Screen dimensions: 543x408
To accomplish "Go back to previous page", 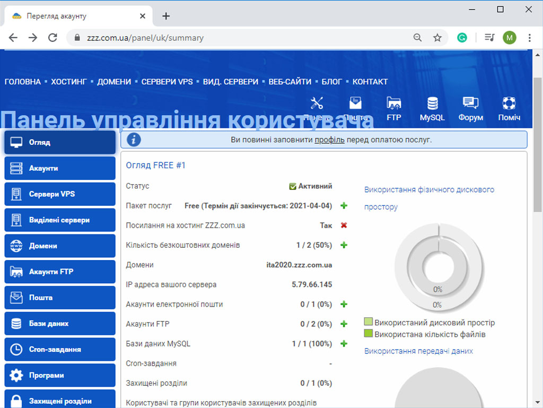I will [13, 38].
